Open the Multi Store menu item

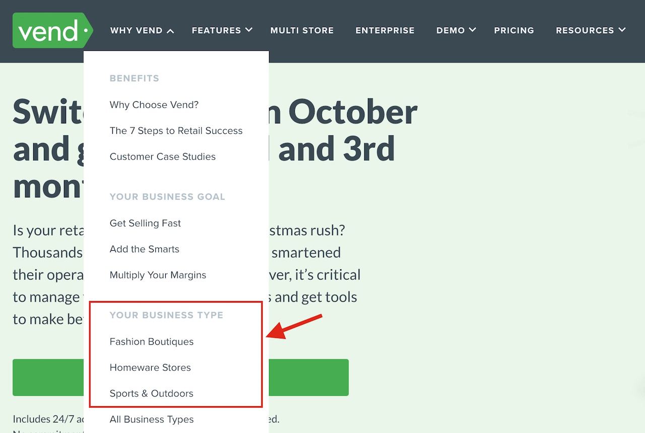(302, 31)
